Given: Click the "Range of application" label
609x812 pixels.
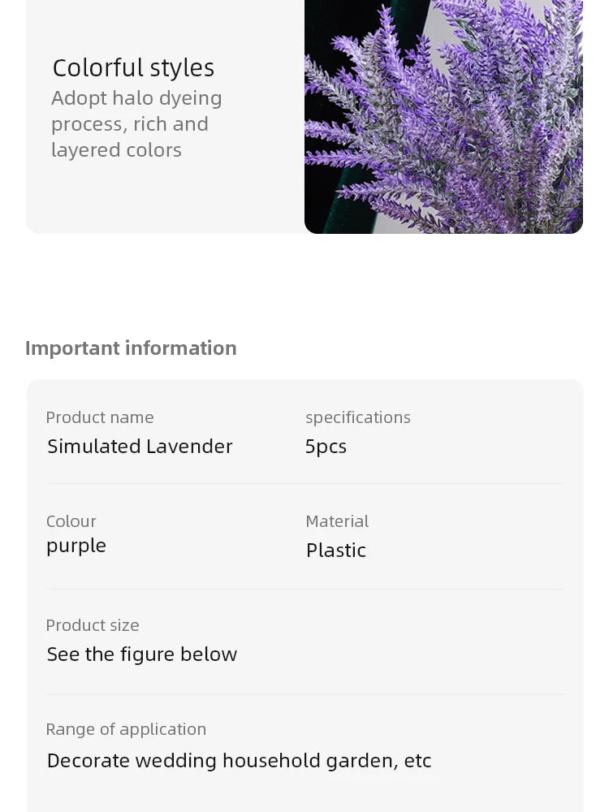Looking at the screenshot, I should tap(126, 729).
